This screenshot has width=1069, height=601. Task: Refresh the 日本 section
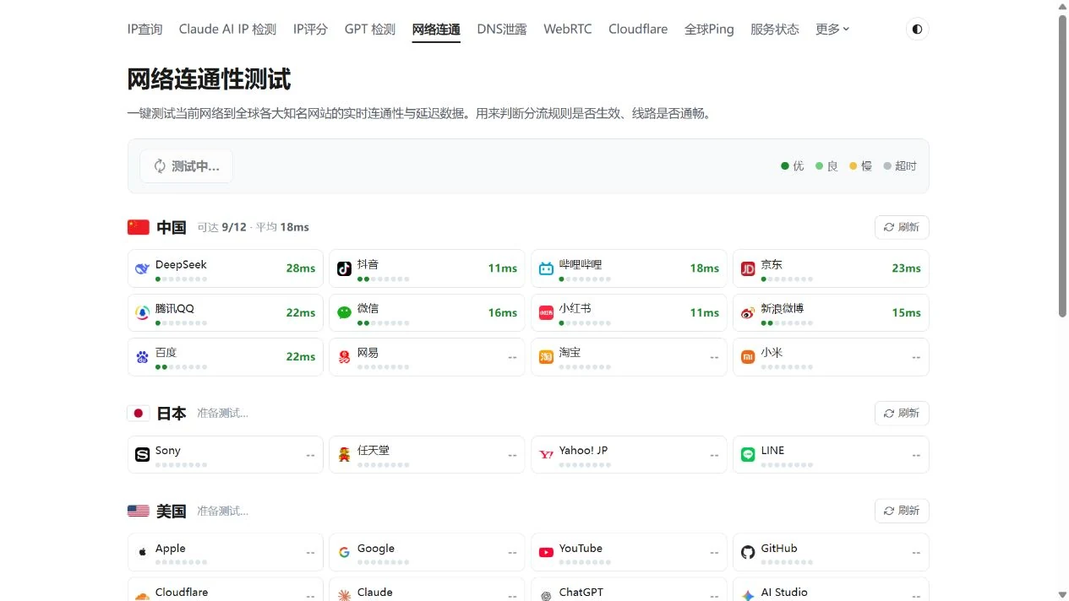click(x=902, y=413)
